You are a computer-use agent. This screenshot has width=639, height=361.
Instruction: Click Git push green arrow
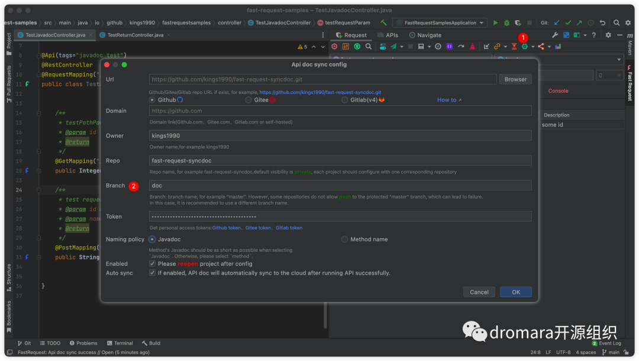pyautogui.click(x=579, y=23)
